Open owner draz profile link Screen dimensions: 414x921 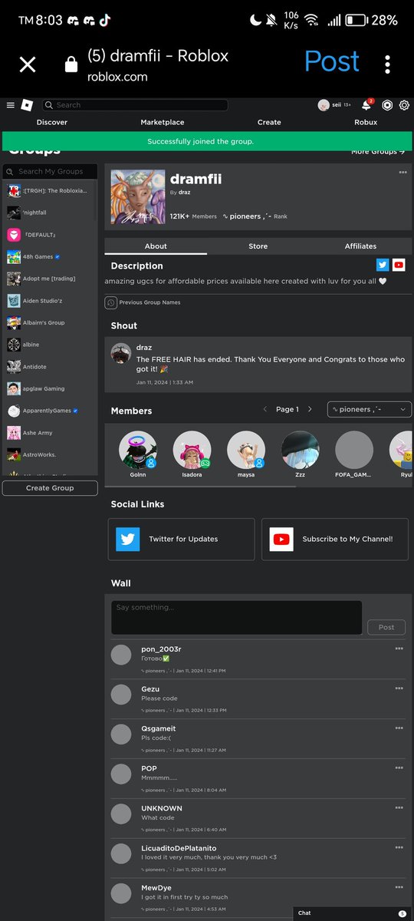click(x=185, y=193)
